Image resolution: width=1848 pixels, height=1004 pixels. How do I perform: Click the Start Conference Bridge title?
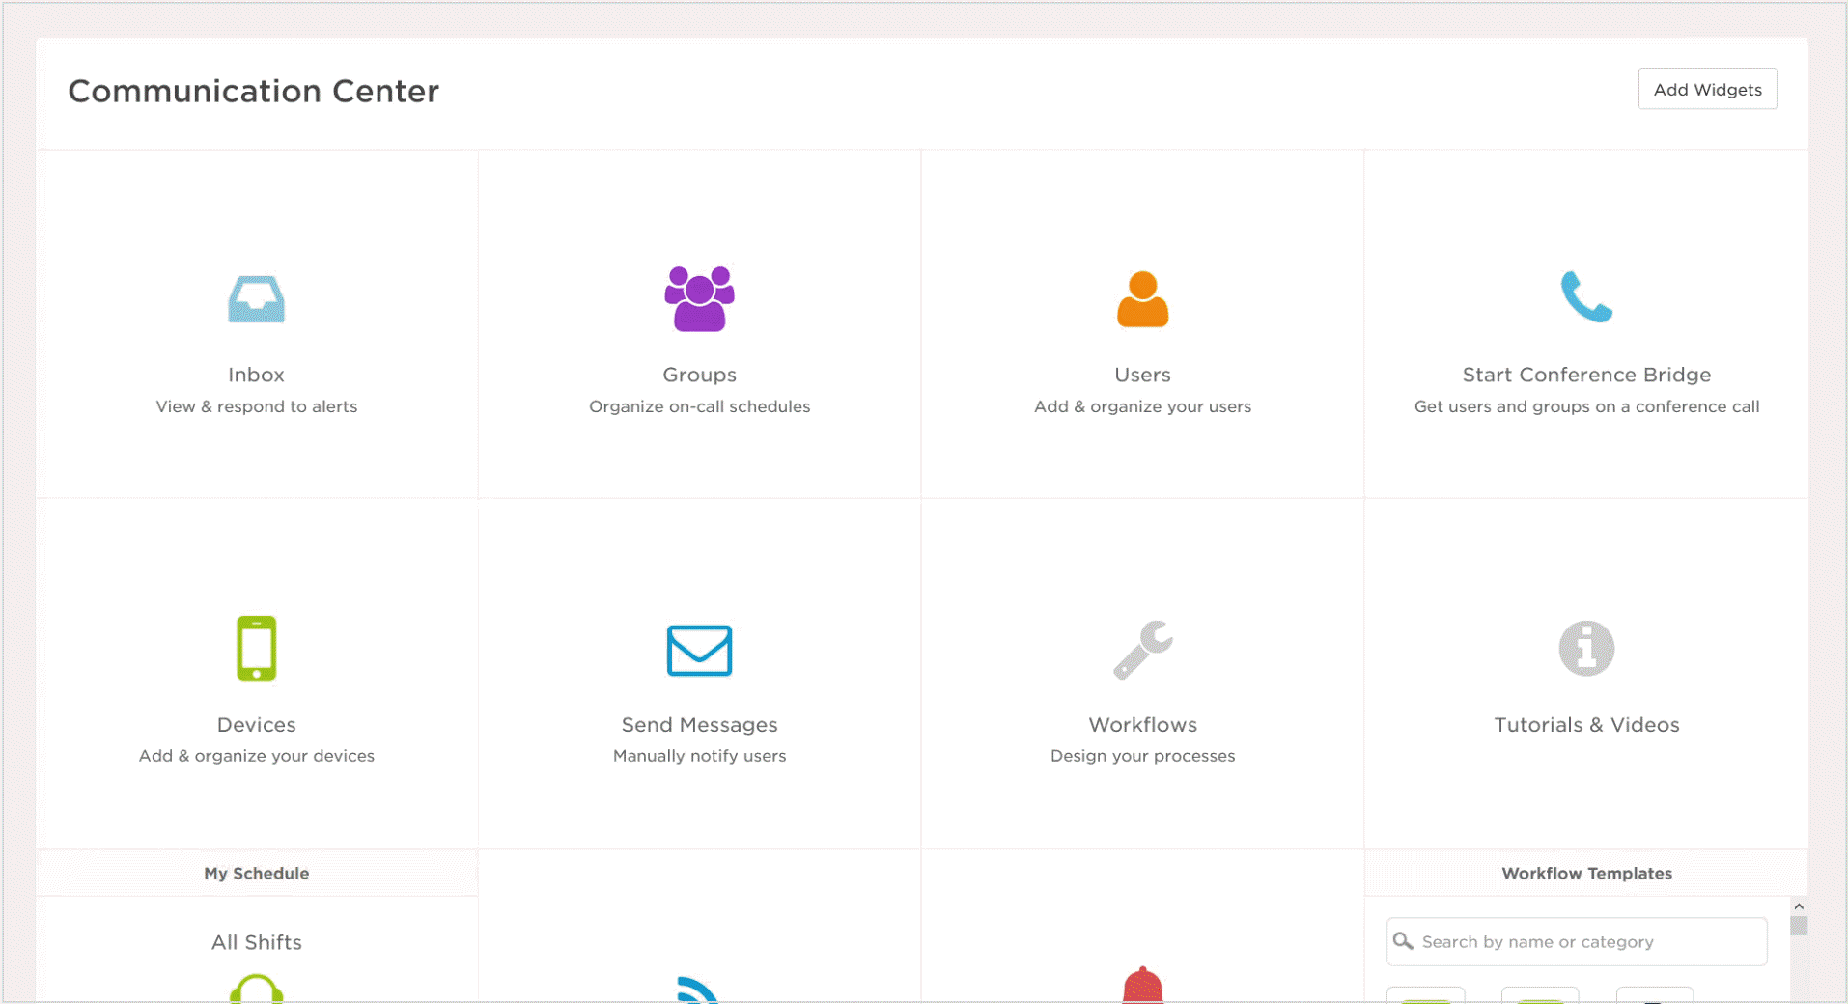(x=1586, y=375)
